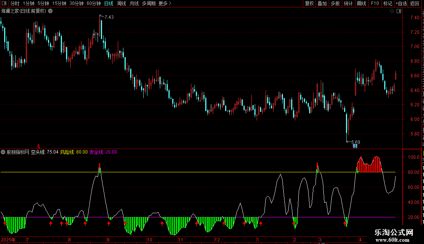
Task: Click the 6.00 price axis label
Action: click(415, 119)
